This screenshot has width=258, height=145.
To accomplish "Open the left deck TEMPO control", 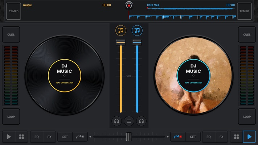I will [x=14, y=11].
